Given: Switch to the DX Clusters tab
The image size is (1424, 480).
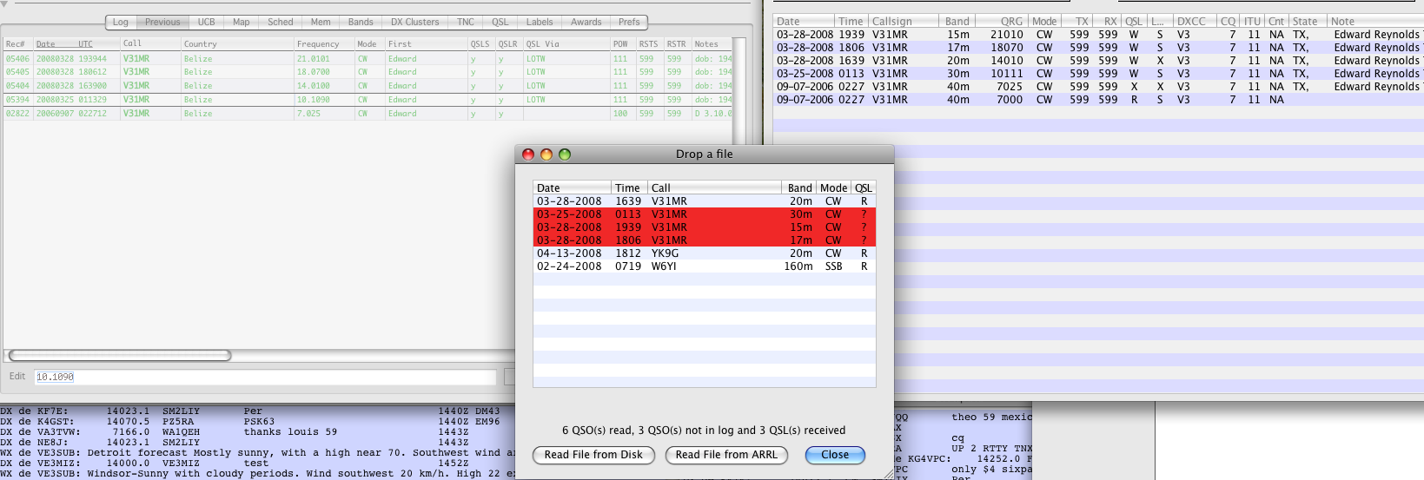Looking at the screenshot, I should [x=414, y=22].
